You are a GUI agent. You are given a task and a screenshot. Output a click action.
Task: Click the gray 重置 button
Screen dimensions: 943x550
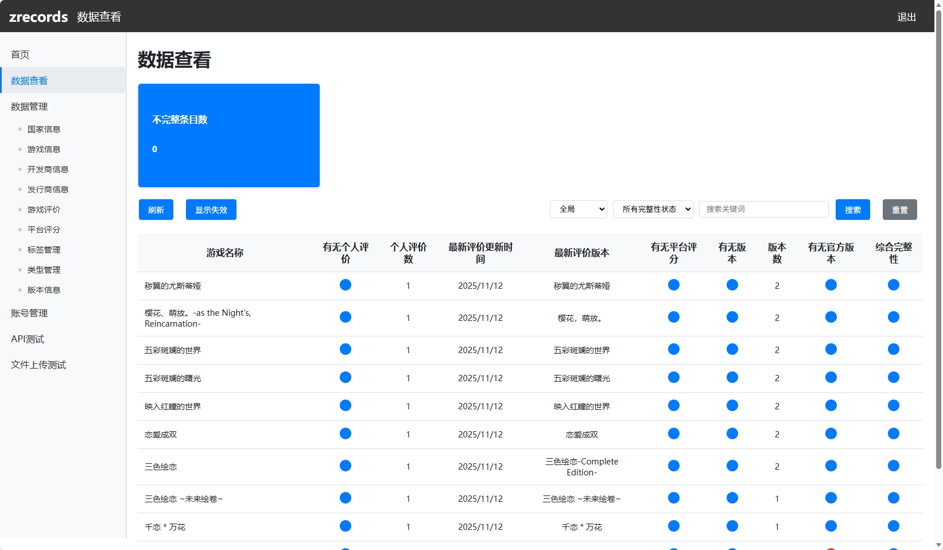click(899, 210)
